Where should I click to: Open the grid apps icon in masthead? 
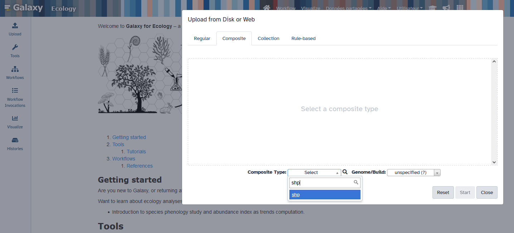pos(460,8)
